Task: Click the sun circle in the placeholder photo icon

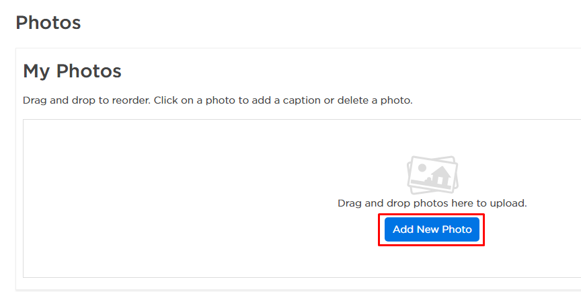Action: pyautogui.click(x=421, y=169)
